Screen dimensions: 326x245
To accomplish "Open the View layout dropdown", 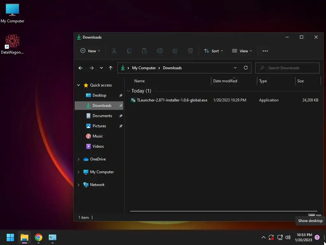I will tap(242, 51).
